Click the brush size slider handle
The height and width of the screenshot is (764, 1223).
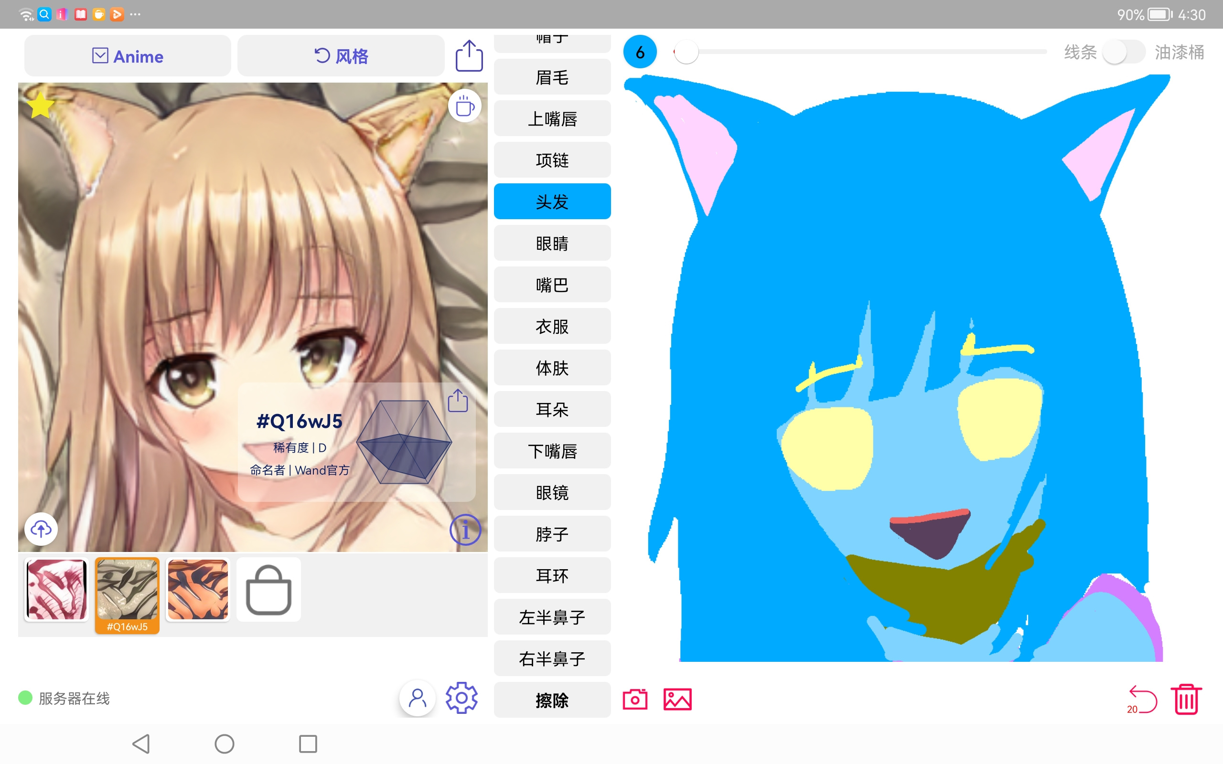point(687,52)
